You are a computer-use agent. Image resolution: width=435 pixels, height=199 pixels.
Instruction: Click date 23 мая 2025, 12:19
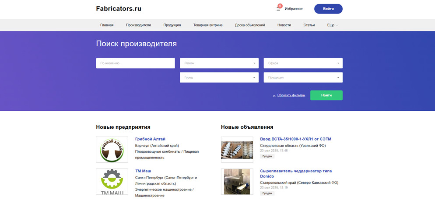coord(274,188)
